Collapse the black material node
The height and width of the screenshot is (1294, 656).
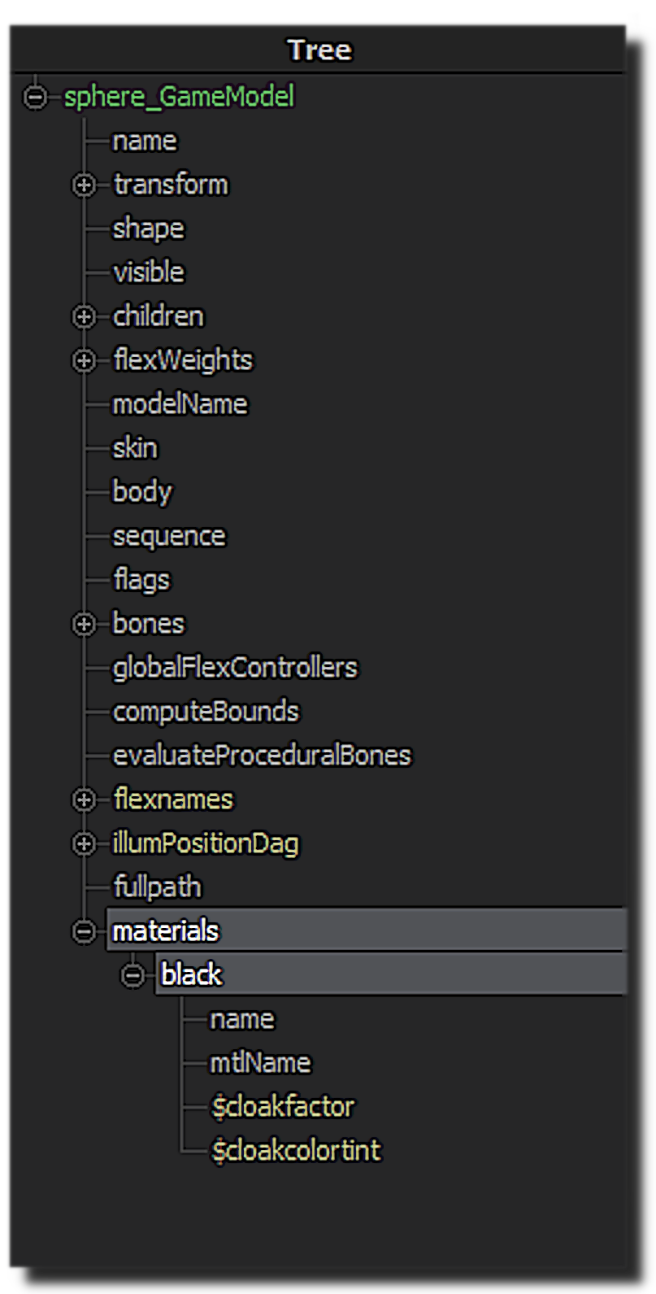click(x=133, y=975)
